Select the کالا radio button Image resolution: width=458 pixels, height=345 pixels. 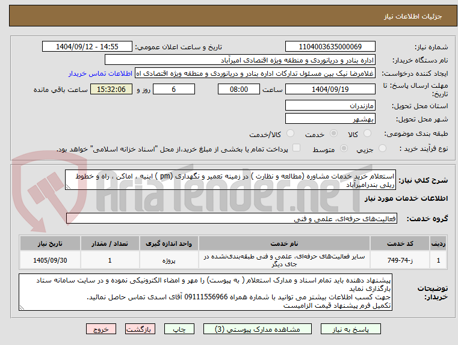(x=367, y=133)
